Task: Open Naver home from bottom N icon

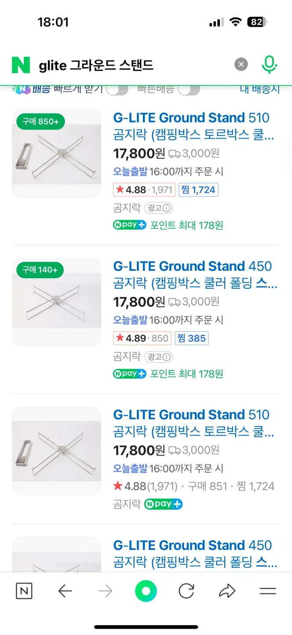Action: pyautogui.click(x=24, y=591)
